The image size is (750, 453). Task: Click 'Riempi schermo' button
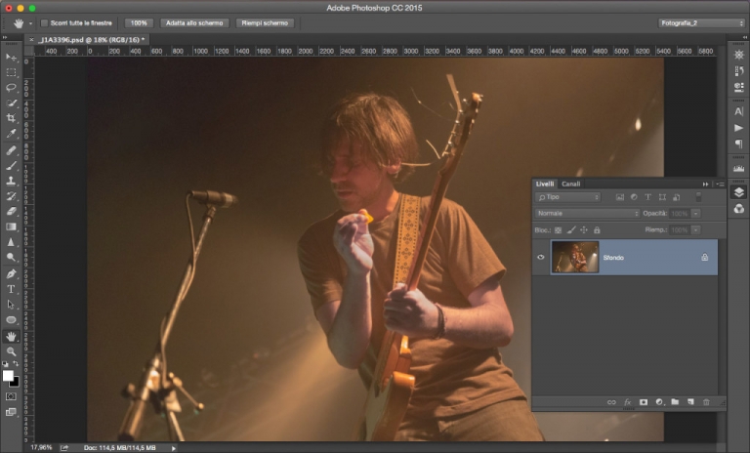pyautogui.click(x=265, y=23)
